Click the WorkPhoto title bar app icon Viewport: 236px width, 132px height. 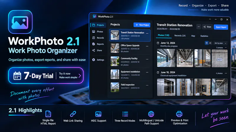pyautogui.click(x=94, y=16)
